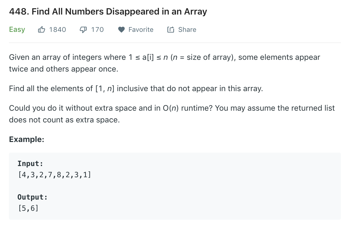Click the Input: label in code block
The image size is (347, 232).
click(30, 164)
